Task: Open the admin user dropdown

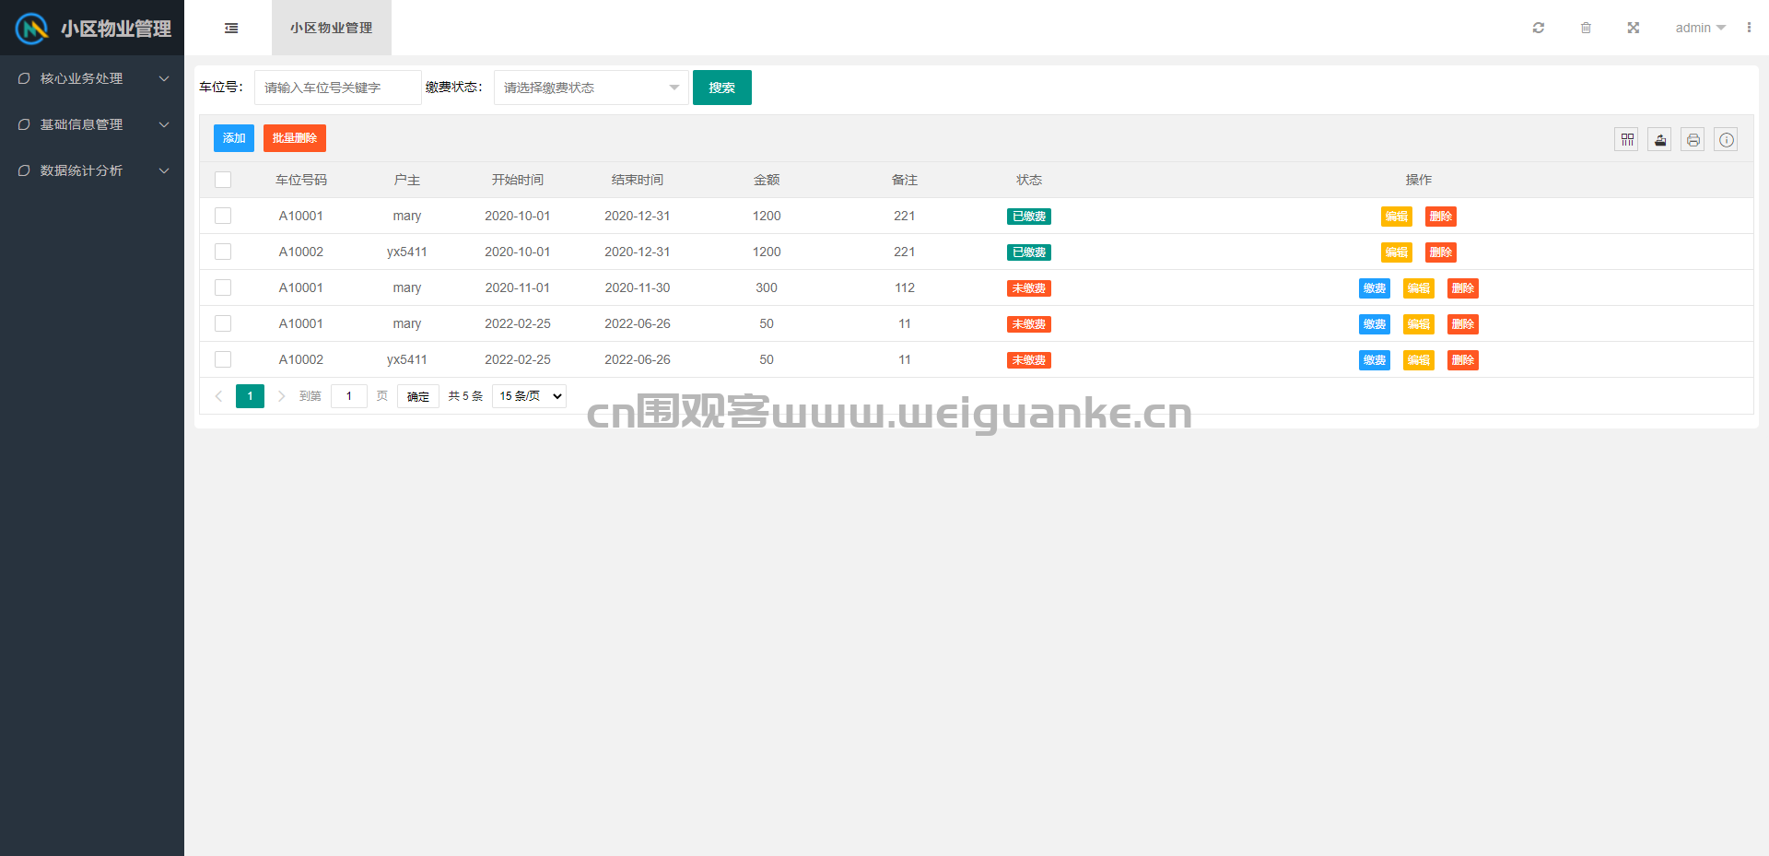Action: click(1700, 28)
